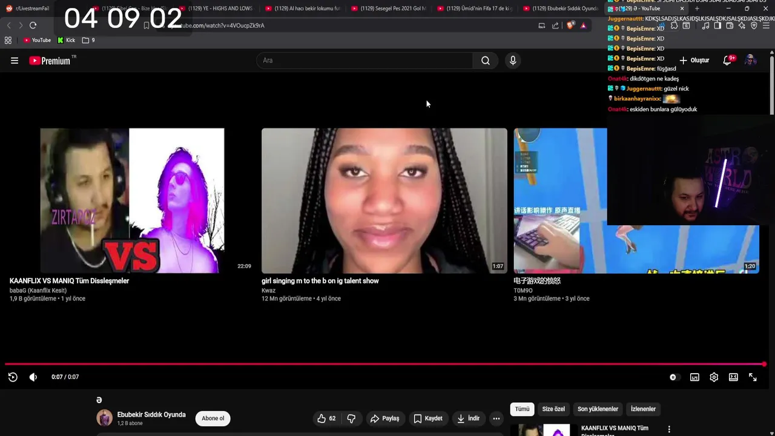Download the video using İndir
Viewport: 775px width, 436px height.
(468, 418)
